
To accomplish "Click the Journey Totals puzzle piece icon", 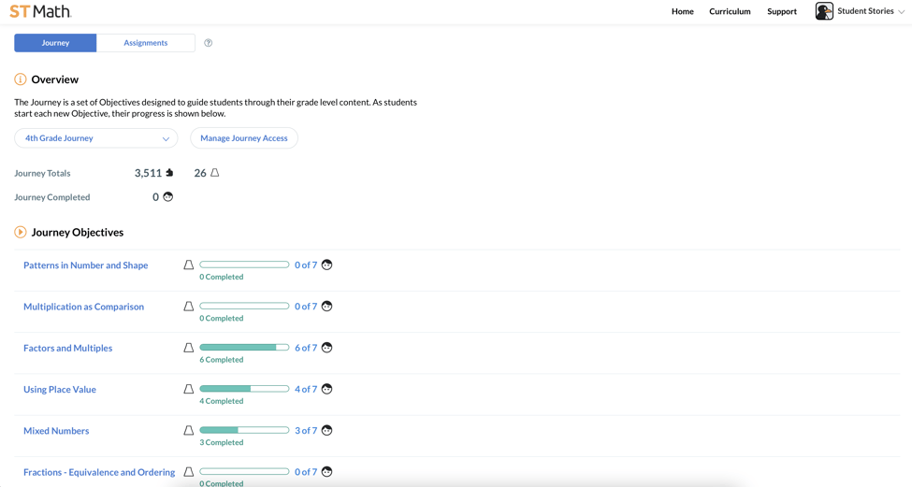I will (169, 173).
